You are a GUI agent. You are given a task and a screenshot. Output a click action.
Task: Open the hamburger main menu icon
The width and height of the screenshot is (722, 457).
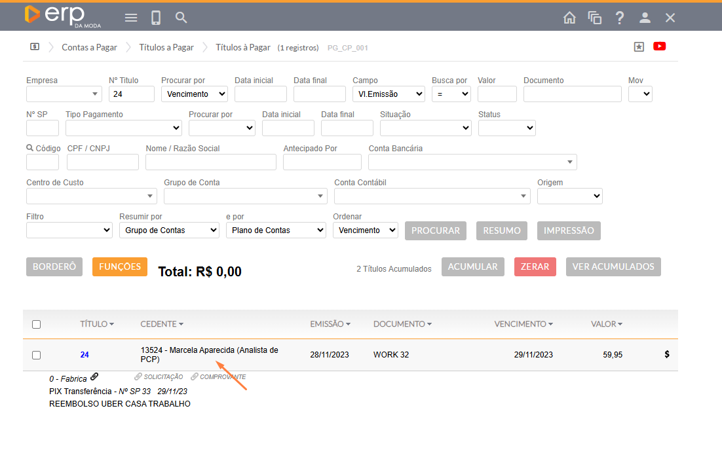[131, 18]
